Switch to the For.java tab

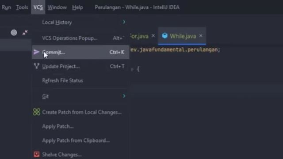click(139, 36)
